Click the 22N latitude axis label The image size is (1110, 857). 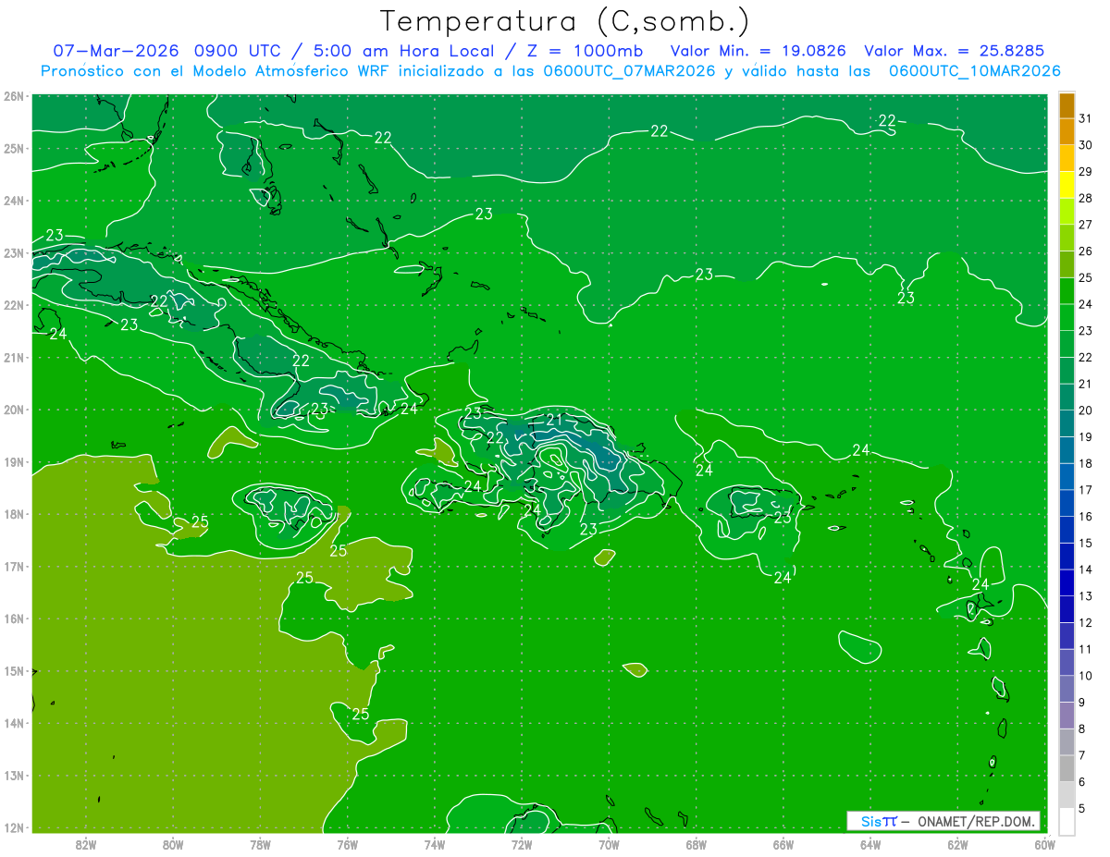(14, 305)
